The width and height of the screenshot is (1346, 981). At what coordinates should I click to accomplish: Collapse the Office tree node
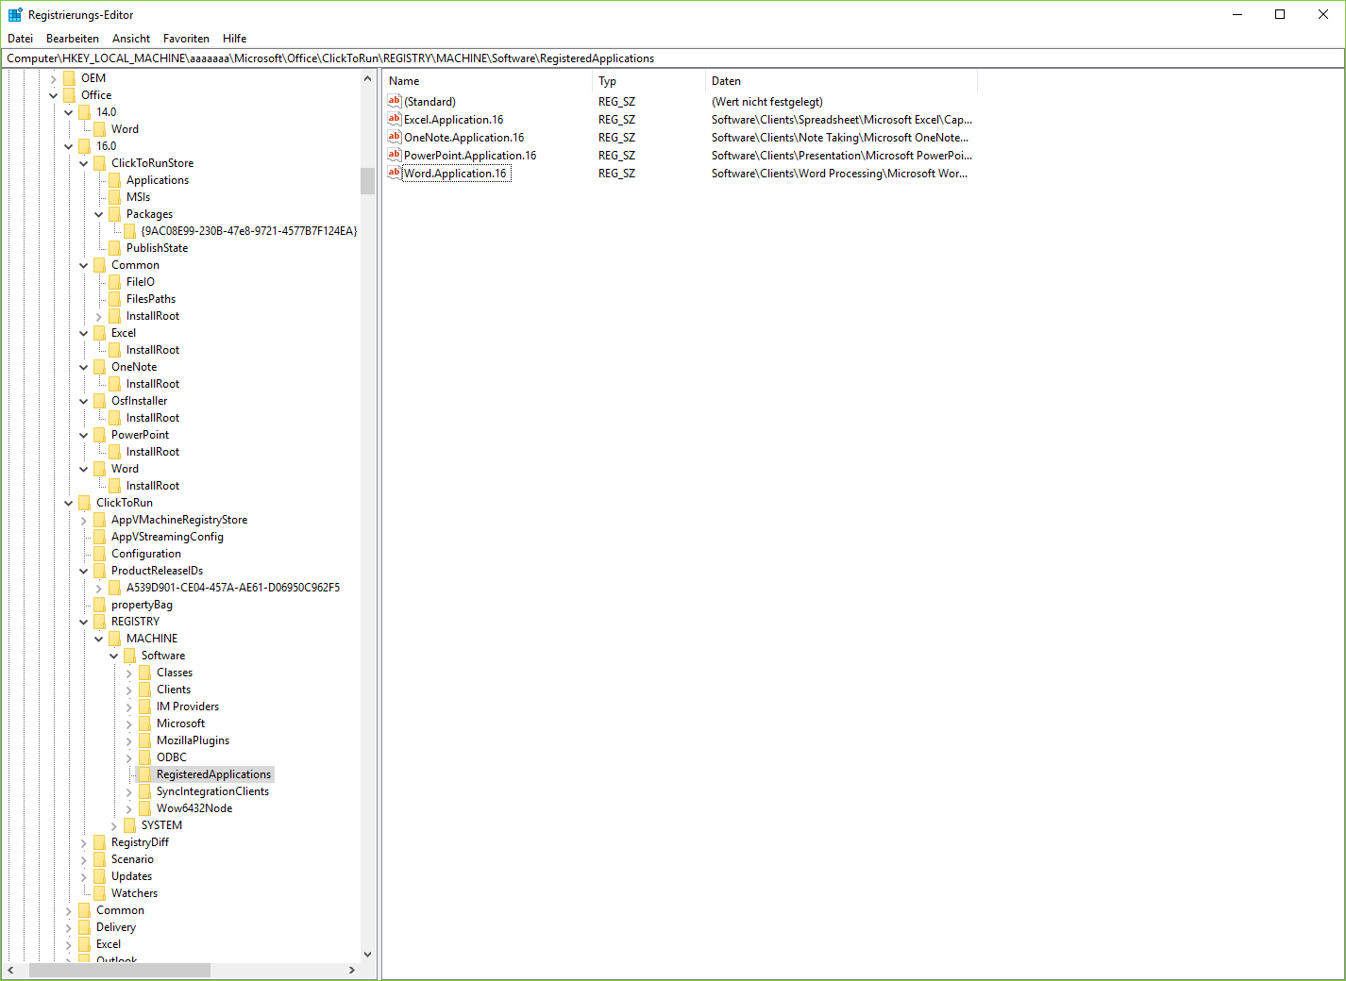tap(54, 95)
